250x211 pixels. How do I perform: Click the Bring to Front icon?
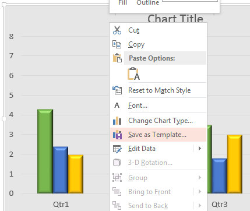pos(117,192)
